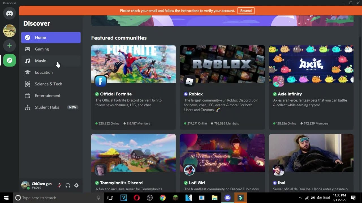Open the Ibai banner image
362x203 pixels.
(x=311, y=153)
